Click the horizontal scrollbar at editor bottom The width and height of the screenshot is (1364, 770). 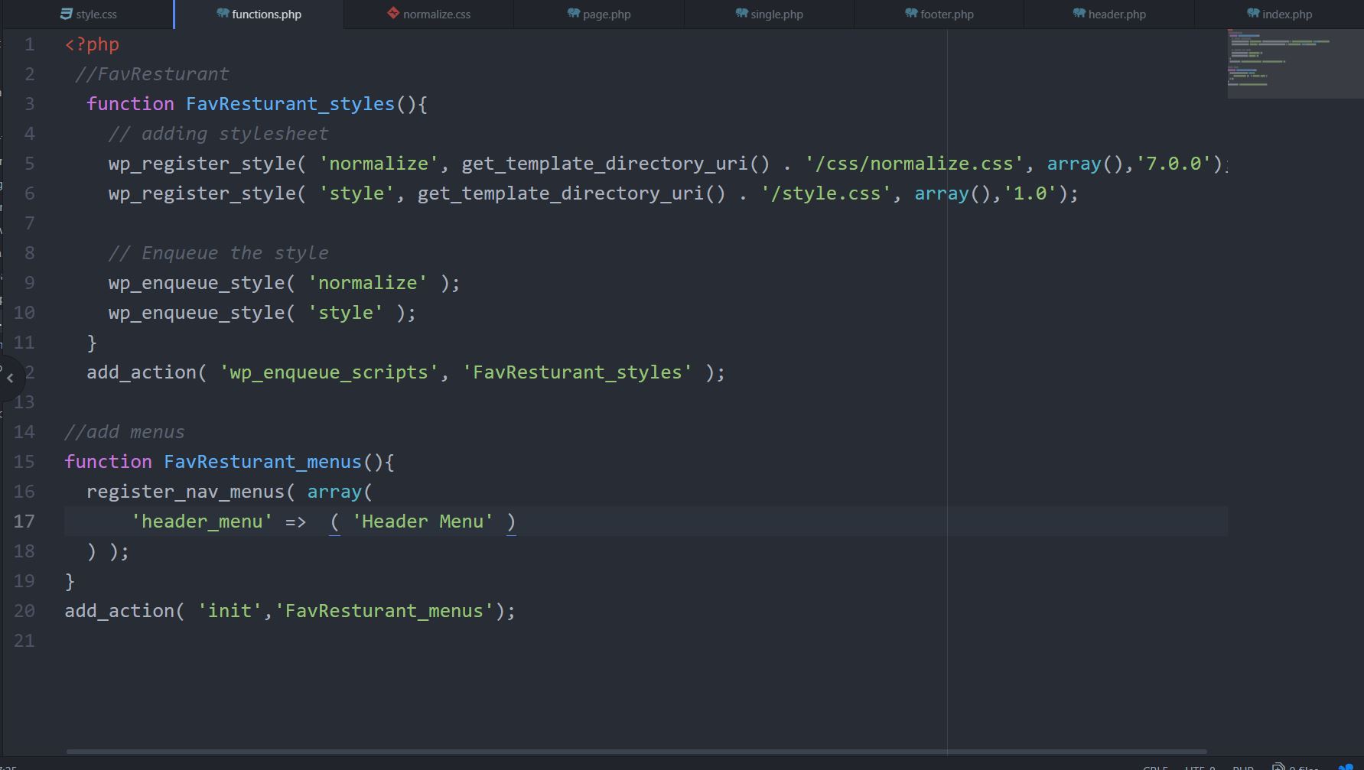pos(636,752)
